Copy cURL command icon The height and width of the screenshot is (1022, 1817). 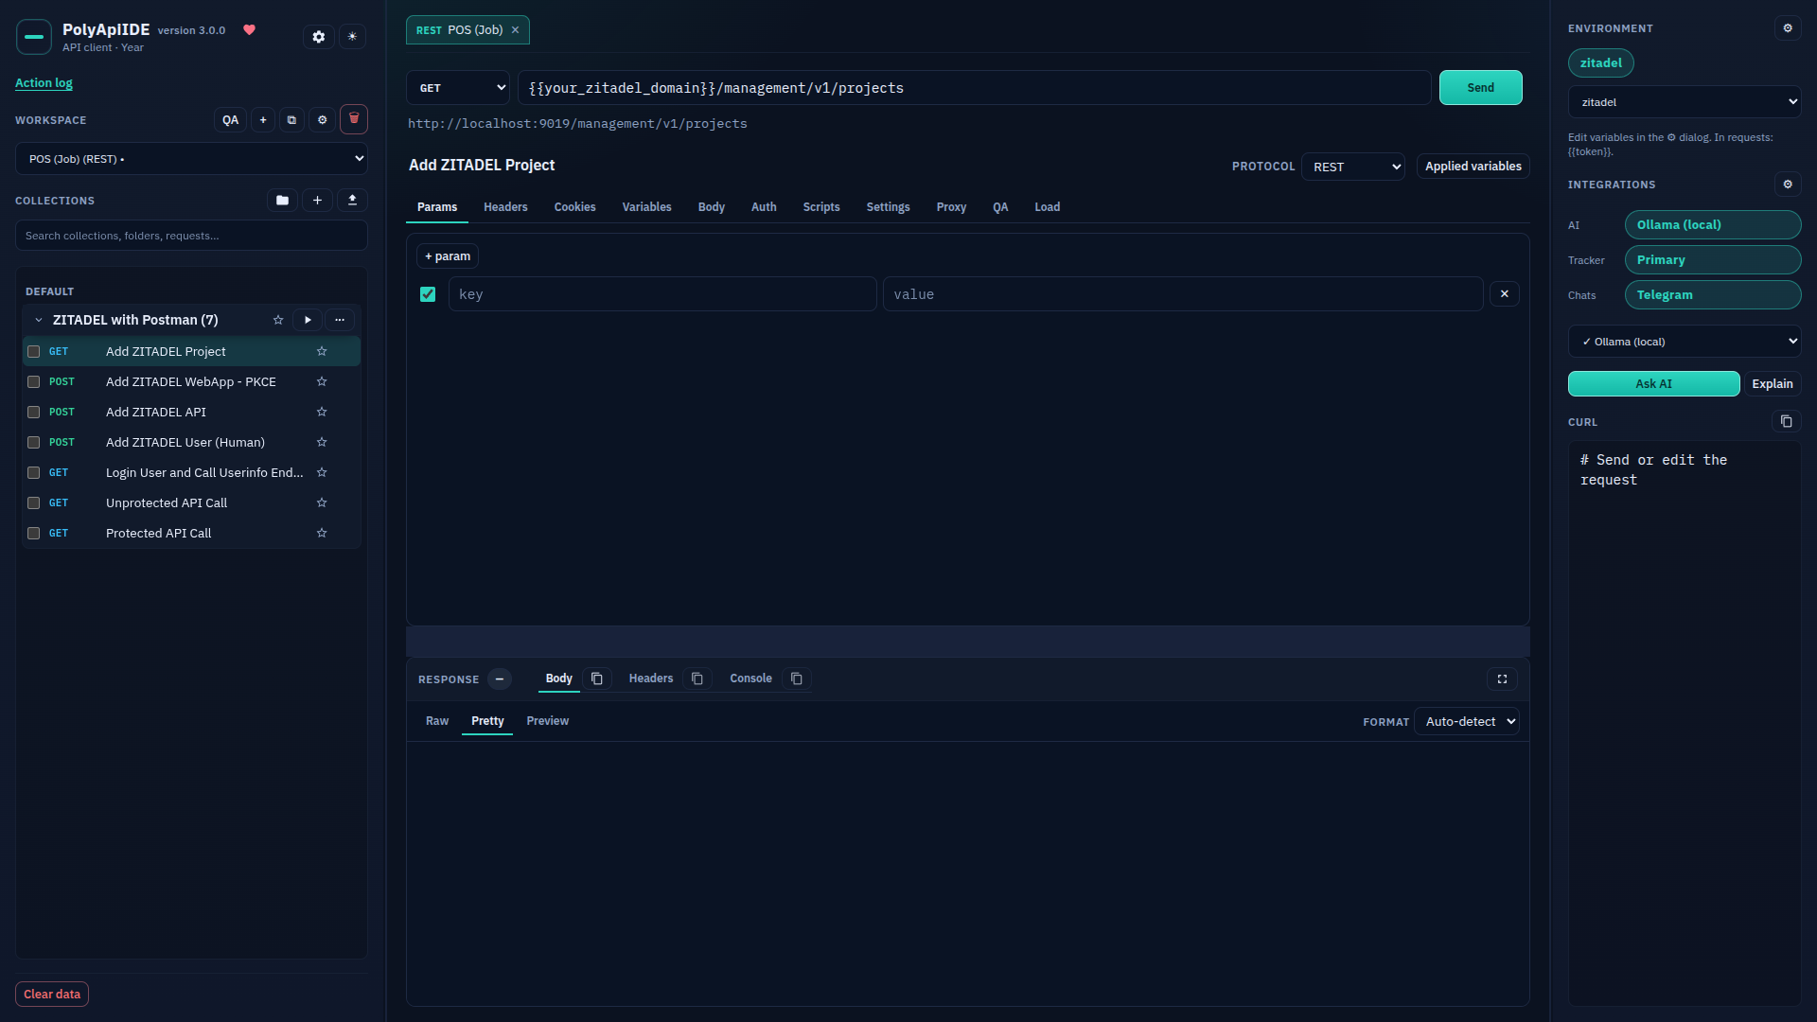pos(1786,421)
